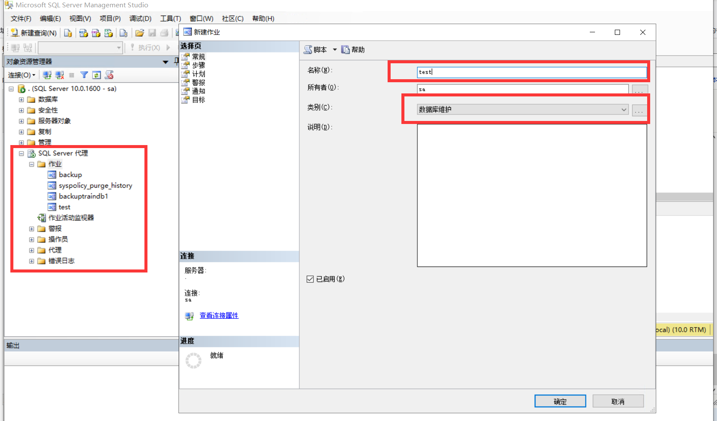
Task: Click the Connect Object Explorer icon
Action: 47,75
